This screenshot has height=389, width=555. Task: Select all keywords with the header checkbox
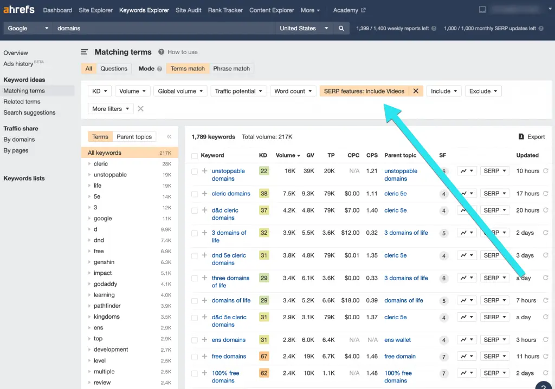tap(194, 155)
